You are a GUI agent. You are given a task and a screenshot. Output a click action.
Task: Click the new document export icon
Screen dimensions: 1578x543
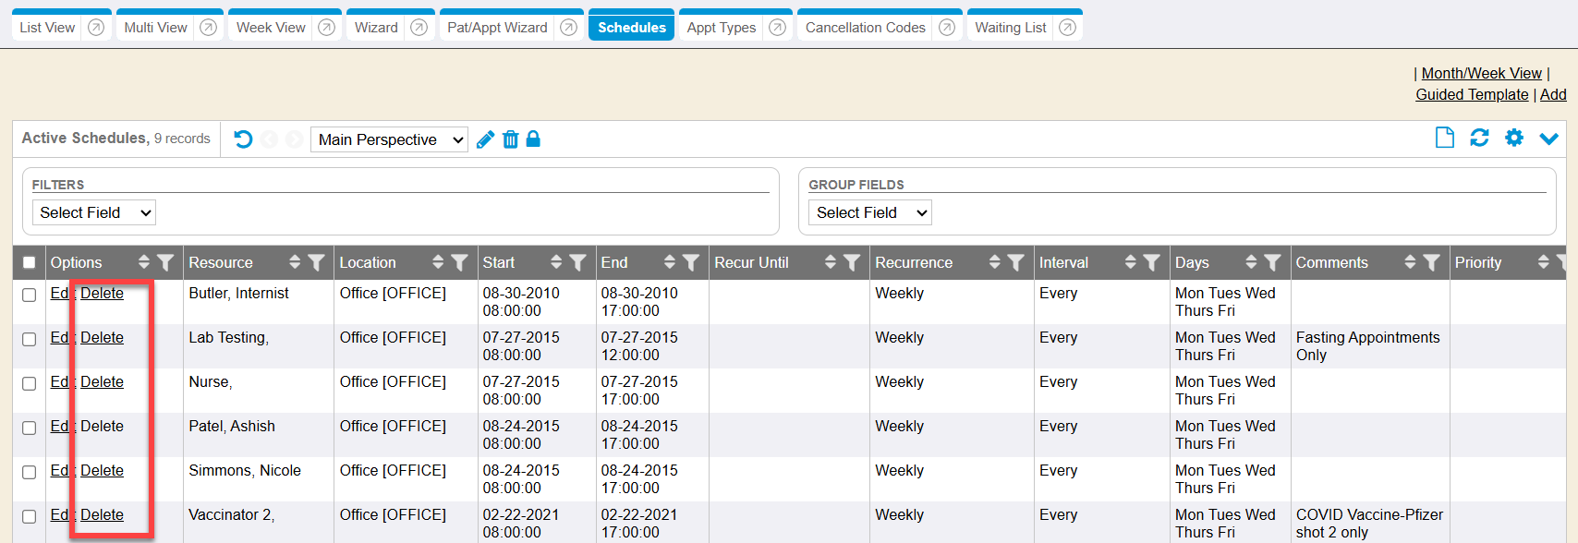[x=1444, y=138]
